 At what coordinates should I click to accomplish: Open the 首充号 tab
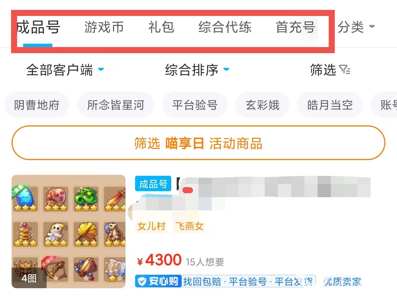295,27
